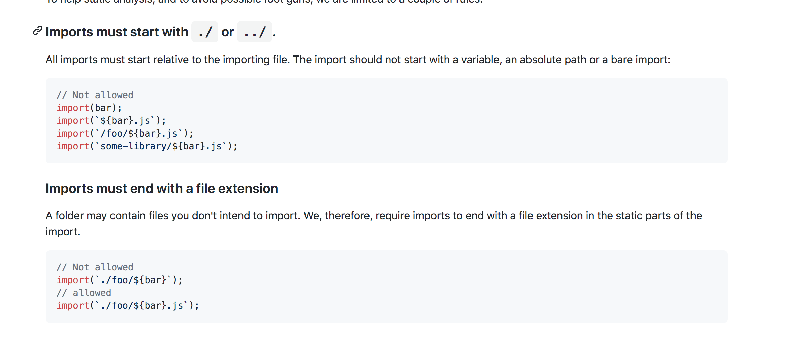The image size is (803, 337).
Task: Click the word "or" in the top heading
Action: pyautogui.click(x=228, y=32)
